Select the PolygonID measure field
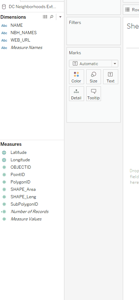 (20, 182)
